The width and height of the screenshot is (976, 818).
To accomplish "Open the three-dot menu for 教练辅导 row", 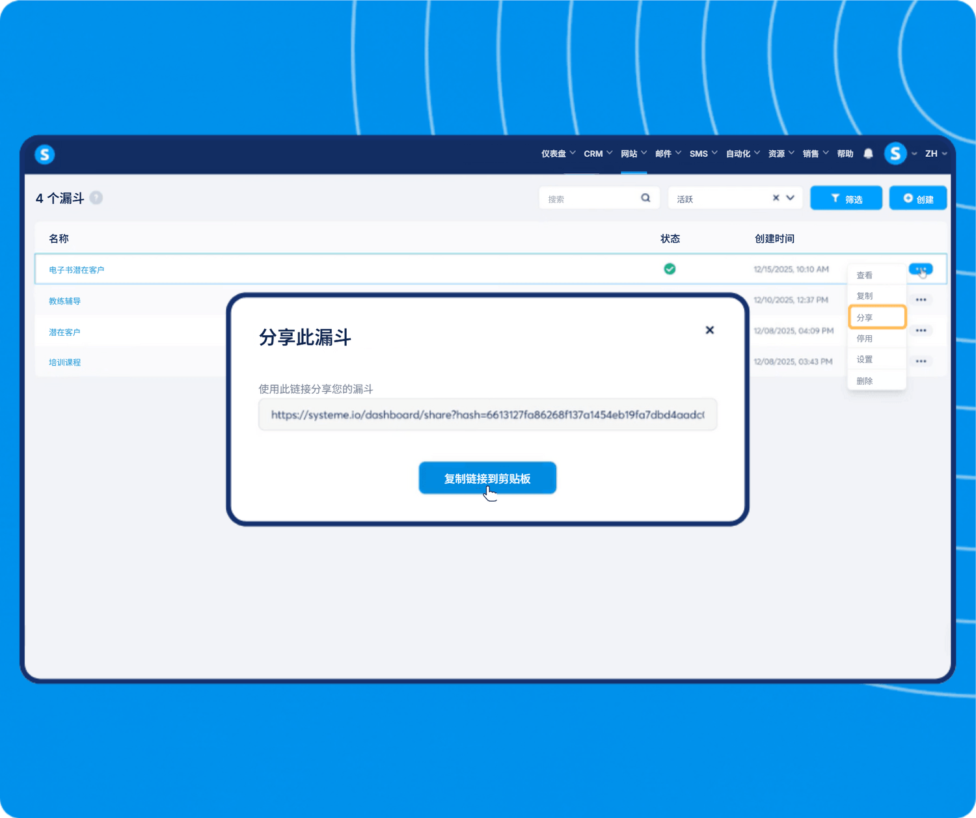I will coord(921,300).
